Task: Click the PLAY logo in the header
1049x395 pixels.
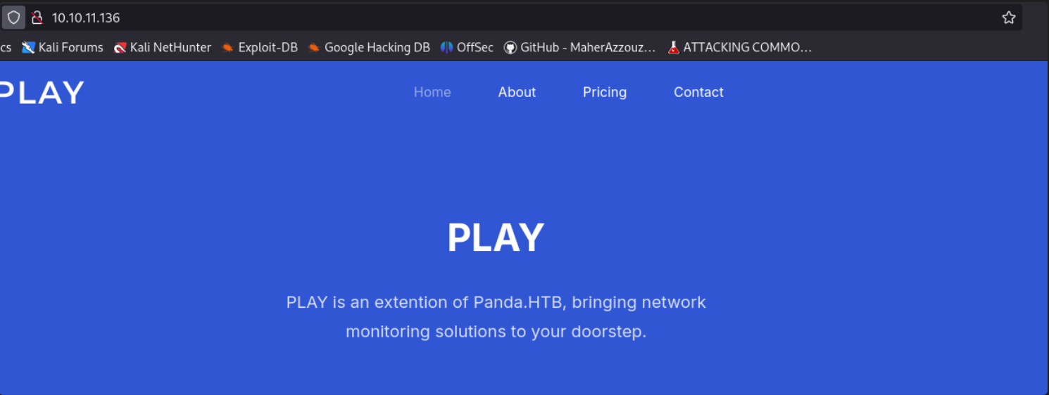Action: [x=41, y=93]
